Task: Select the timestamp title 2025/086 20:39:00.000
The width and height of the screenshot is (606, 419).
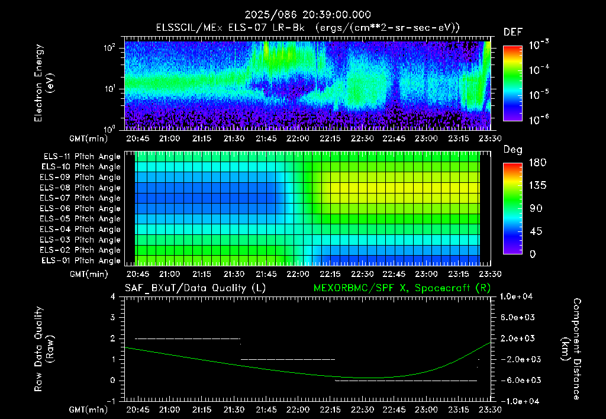Action: click(x=308, y=15)
